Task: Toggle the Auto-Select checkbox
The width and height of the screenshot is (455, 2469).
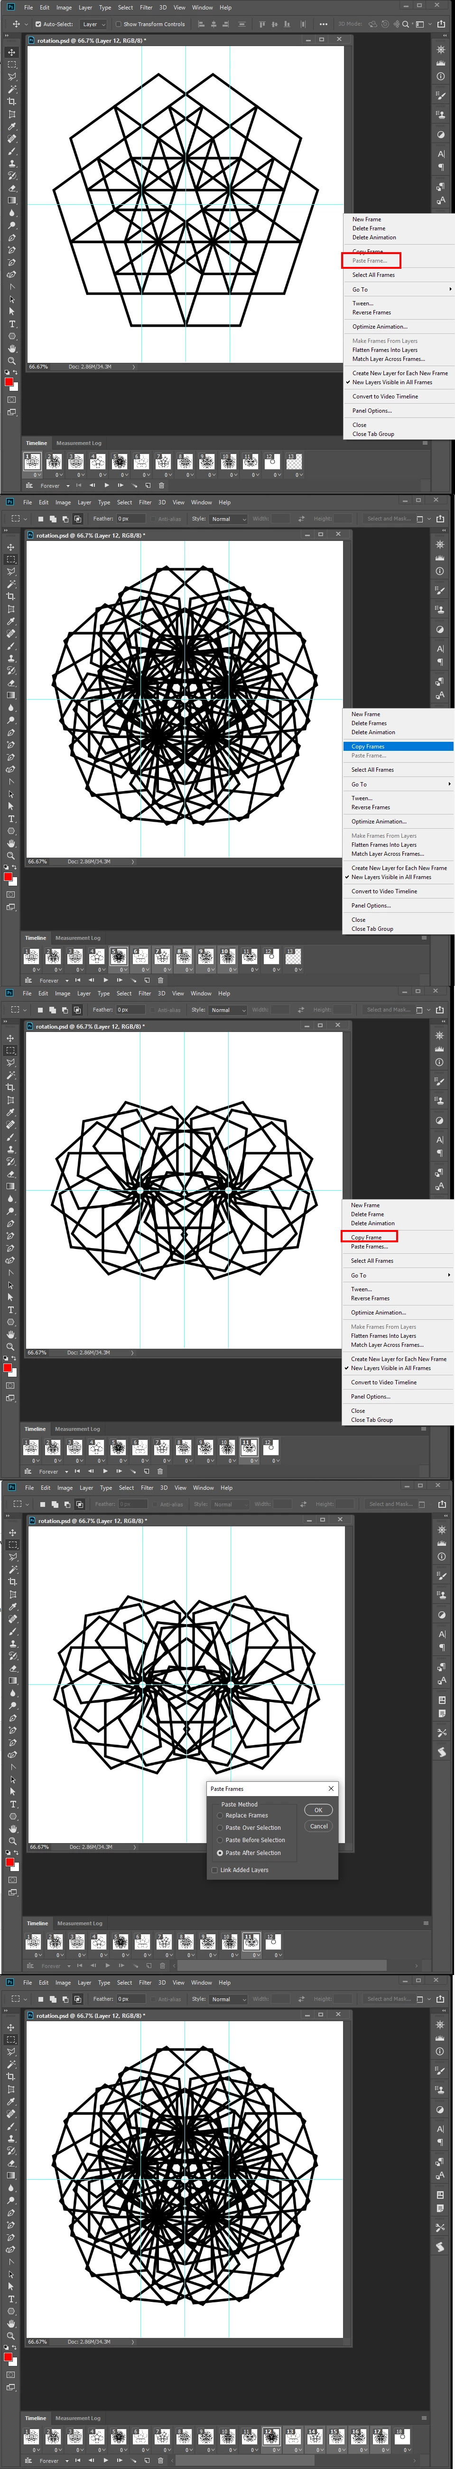Action: 37,24
